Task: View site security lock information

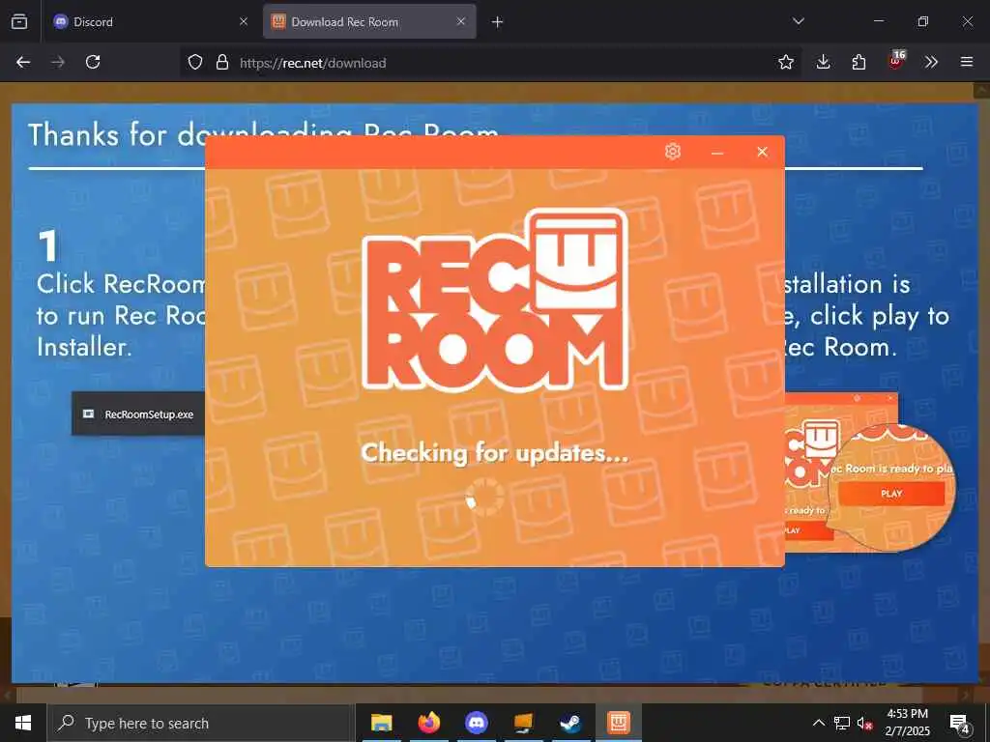Action: pyautogui.click(x=221, y=63)
